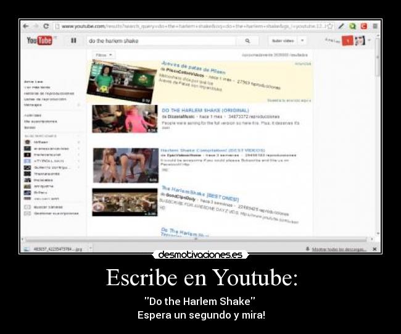Viewport: 401px width, 334px height.
Task: Bookmark the page with the star icon
Action: click(x=330, y=26)
